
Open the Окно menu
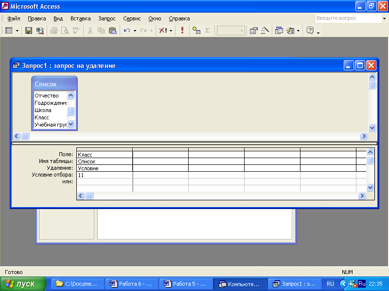pyautogui.click(x=155, y=18)
